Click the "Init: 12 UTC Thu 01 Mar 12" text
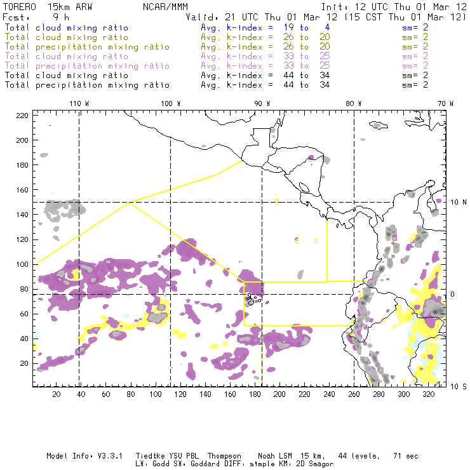This screenshot has width=470, height=470. (394, 7)
